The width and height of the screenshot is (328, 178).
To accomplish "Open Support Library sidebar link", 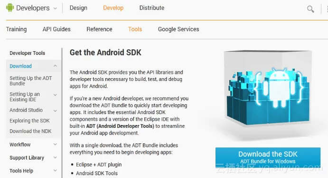I will 27,158.
